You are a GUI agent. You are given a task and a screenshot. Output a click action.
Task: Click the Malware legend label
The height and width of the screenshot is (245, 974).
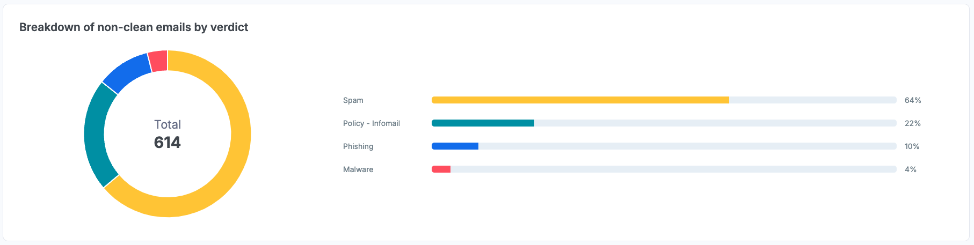point(358,169)
